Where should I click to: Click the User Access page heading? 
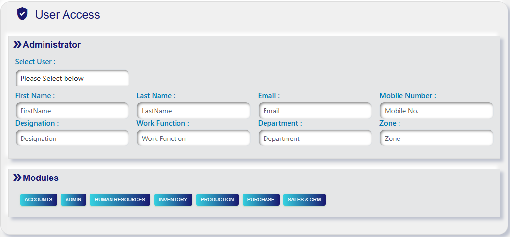(x=67, y=15)
